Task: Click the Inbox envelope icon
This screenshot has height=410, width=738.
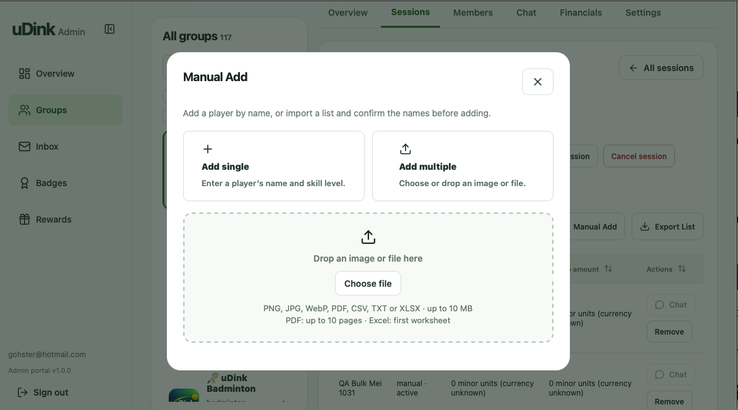Action: (x=25, y=147)
